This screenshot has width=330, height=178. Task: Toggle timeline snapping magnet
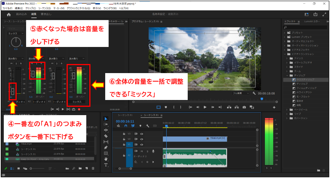click(126, 126)
